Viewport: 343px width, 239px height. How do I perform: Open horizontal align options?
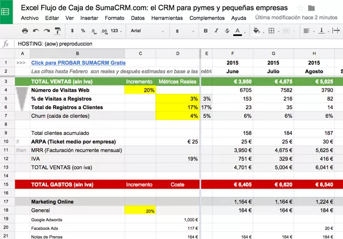(306, 31)
